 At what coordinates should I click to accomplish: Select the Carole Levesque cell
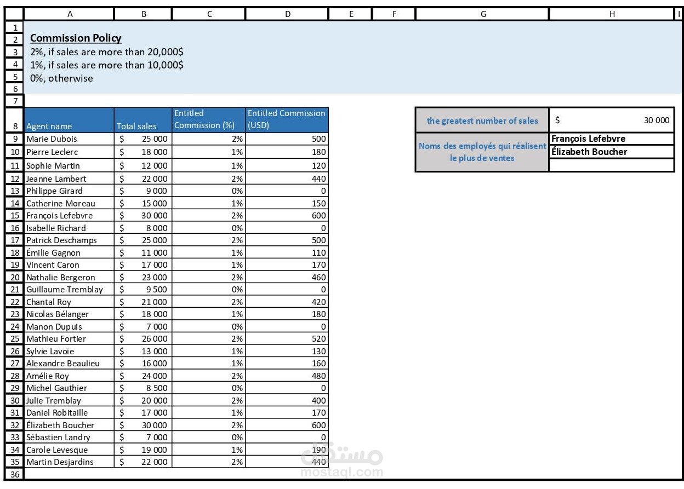coord(70,450)
